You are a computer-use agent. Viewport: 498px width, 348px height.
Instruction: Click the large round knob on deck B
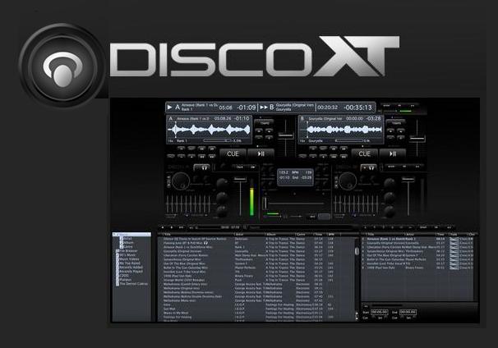tap(348, 181)
